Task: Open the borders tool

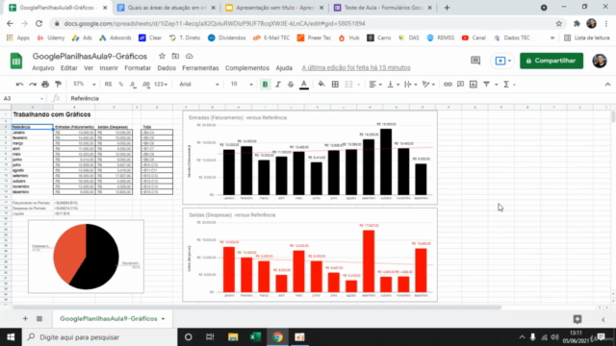Action: tap(335, 85)
